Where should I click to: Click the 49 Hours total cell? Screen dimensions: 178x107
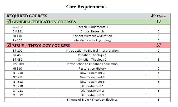pos(159,16)
